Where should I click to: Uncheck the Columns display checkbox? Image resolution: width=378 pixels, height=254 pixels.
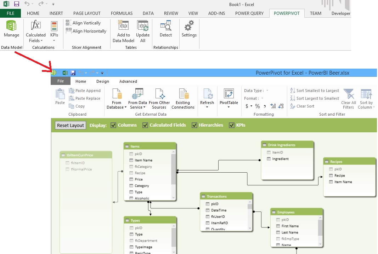click(x=114, y=125)
